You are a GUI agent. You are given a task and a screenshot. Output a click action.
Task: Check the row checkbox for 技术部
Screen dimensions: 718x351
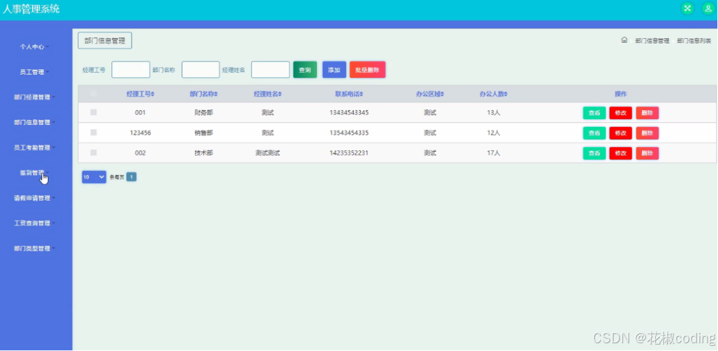click(x=94, y=153)
